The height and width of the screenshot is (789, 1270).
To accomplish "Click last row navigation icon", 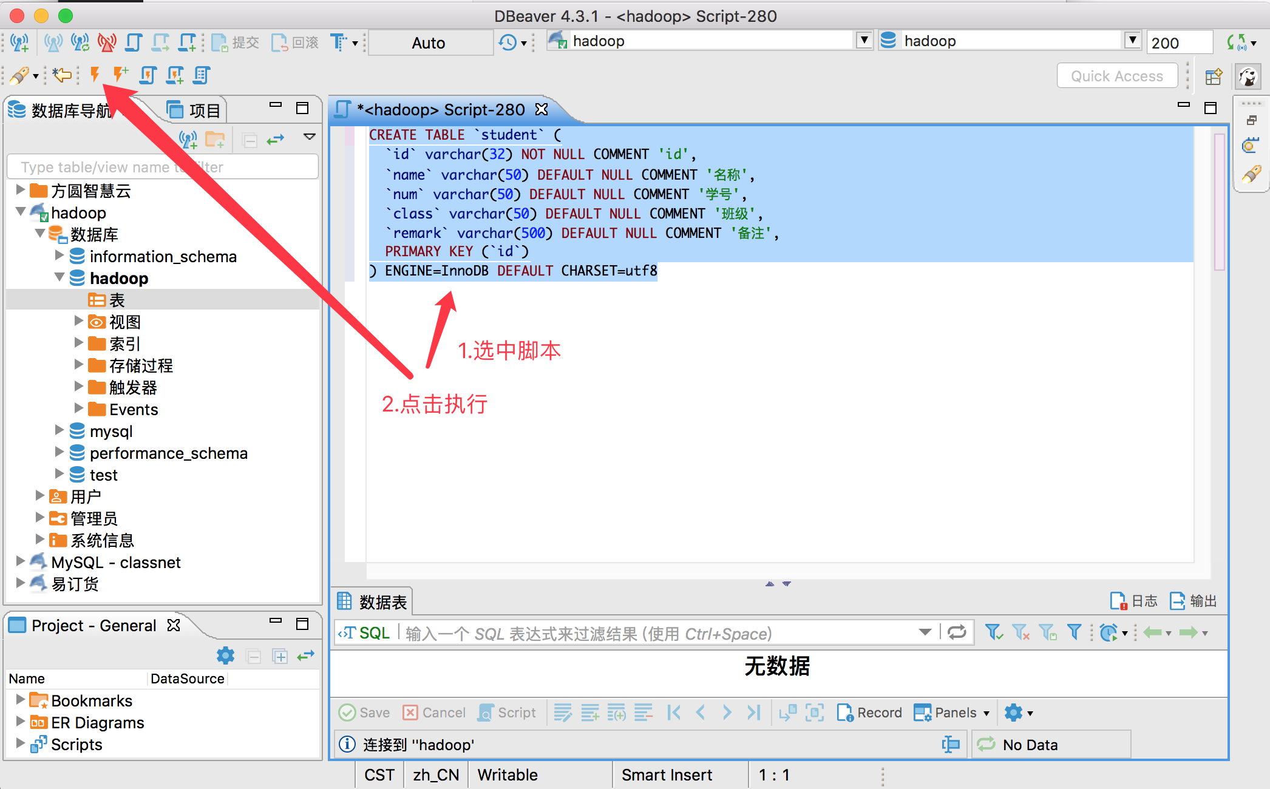I will click(754, 713).
